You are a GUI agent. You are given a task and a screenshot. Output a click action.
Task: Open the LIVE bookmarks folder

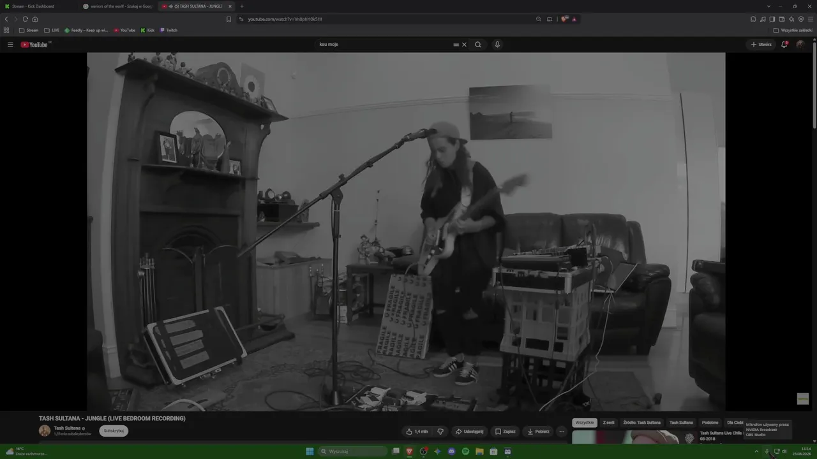point(52,30)
